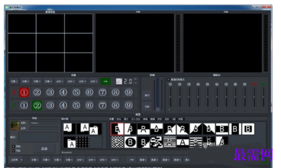The image size is (281, 168).
Task: Click 台标-1 in the function panel
Action: [60, 81]
